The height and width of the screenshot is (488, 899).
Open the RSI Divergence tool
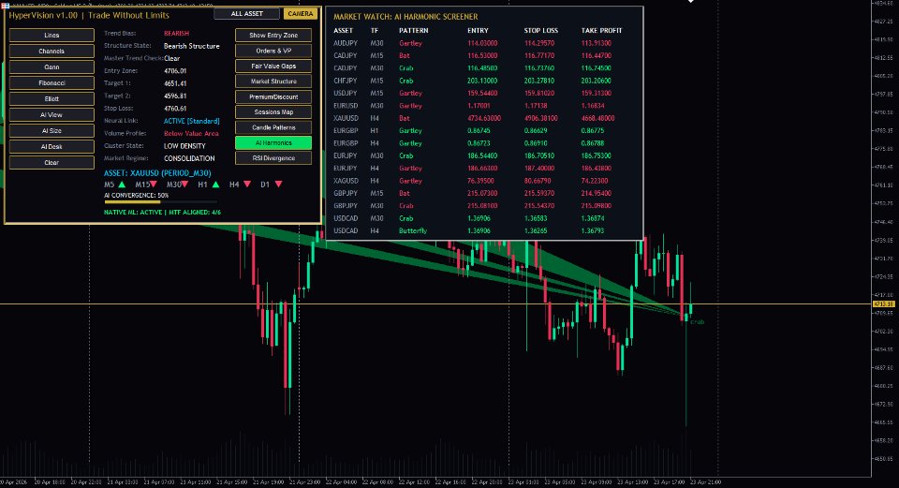tap(273, 158)
